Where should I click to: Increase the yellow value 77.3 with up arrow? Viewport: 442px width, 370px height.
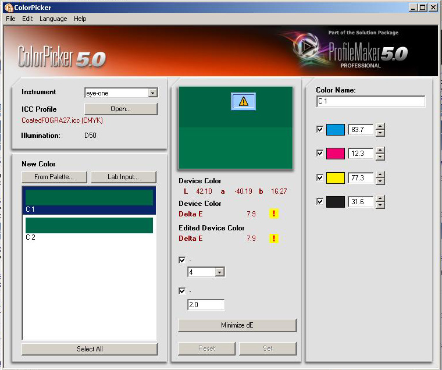pos(380,175)
